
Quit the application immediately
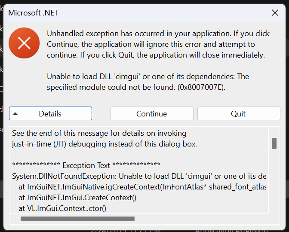239,113
